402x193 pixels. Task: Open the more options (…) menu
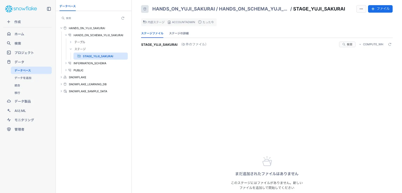click(361, 9)
